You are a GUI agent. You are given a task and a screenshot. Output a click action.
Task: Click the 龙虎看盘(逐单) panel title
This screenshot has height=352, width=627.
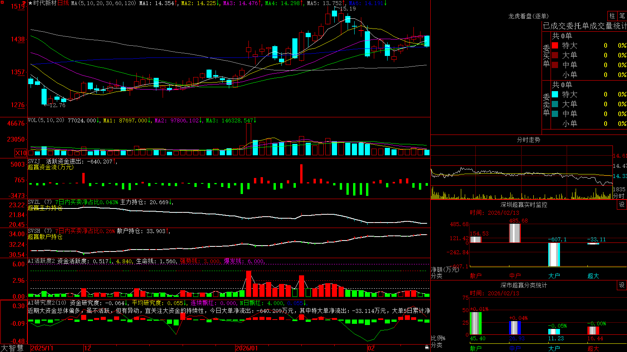[528, 16]
